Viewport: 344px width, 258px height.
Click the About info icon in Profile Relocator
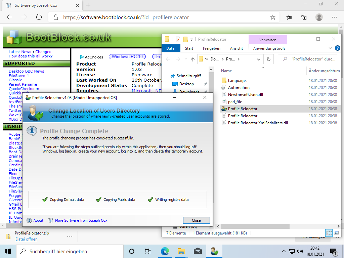[x=29, y=220]
